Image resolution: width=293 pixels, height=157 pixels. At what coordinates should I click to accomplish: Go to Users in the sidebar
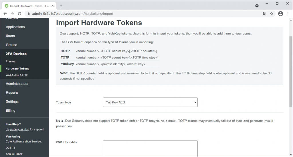(x=10, y=36)
